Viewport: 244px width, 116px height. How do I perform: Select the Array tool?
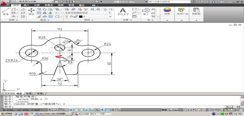[x=51, y=16]
